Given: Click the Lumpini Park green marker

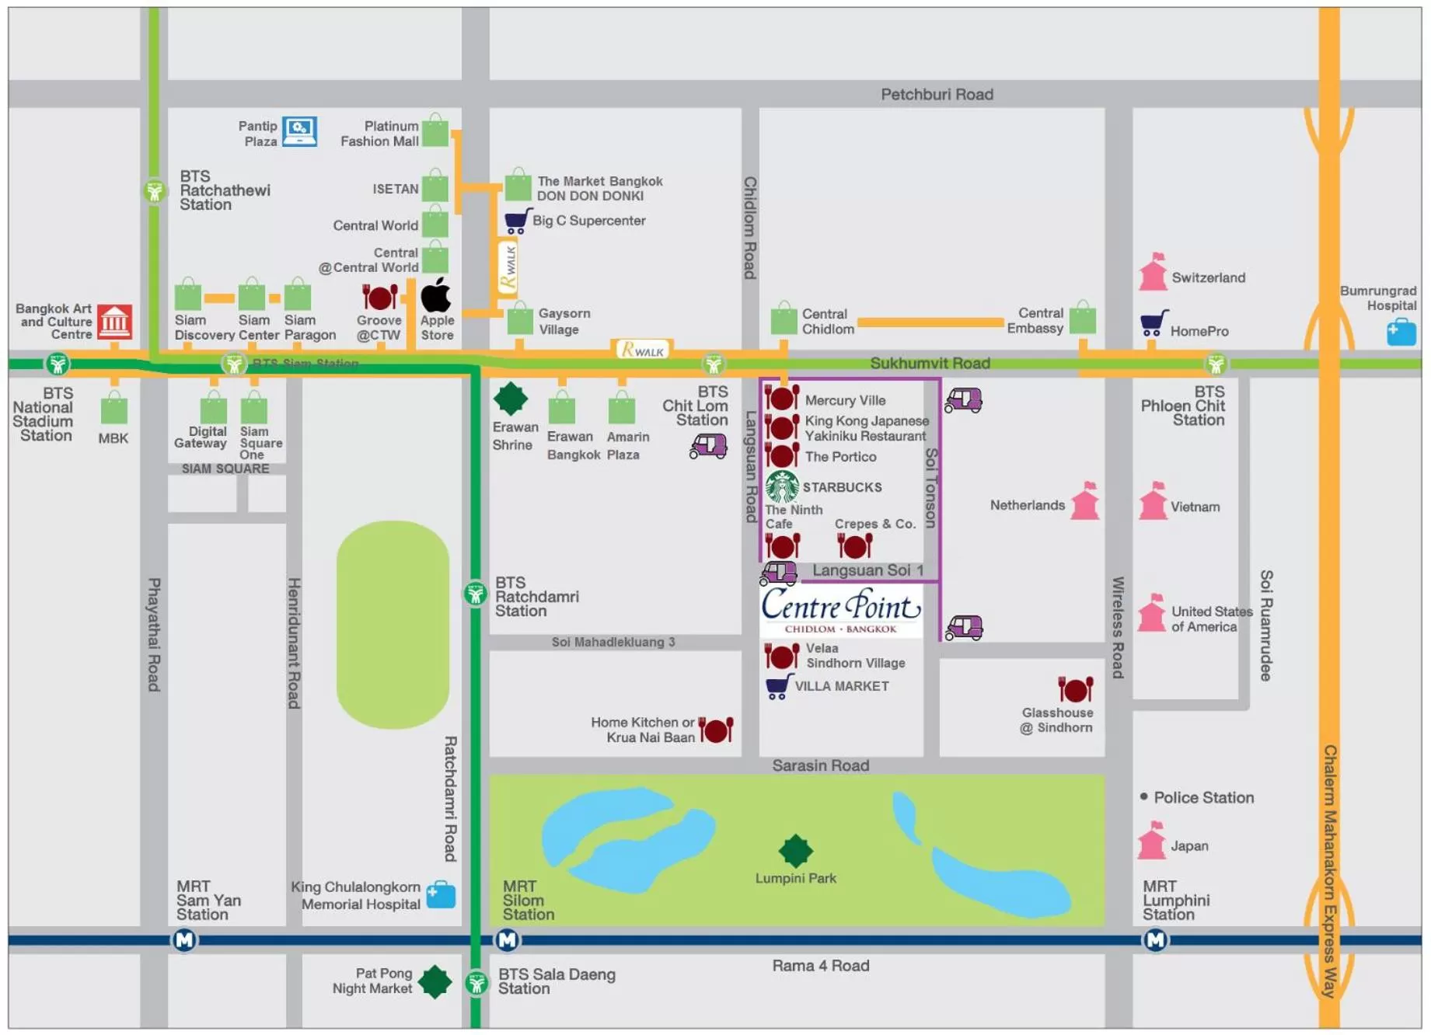Looking at the screenshot, I should 795,850.
